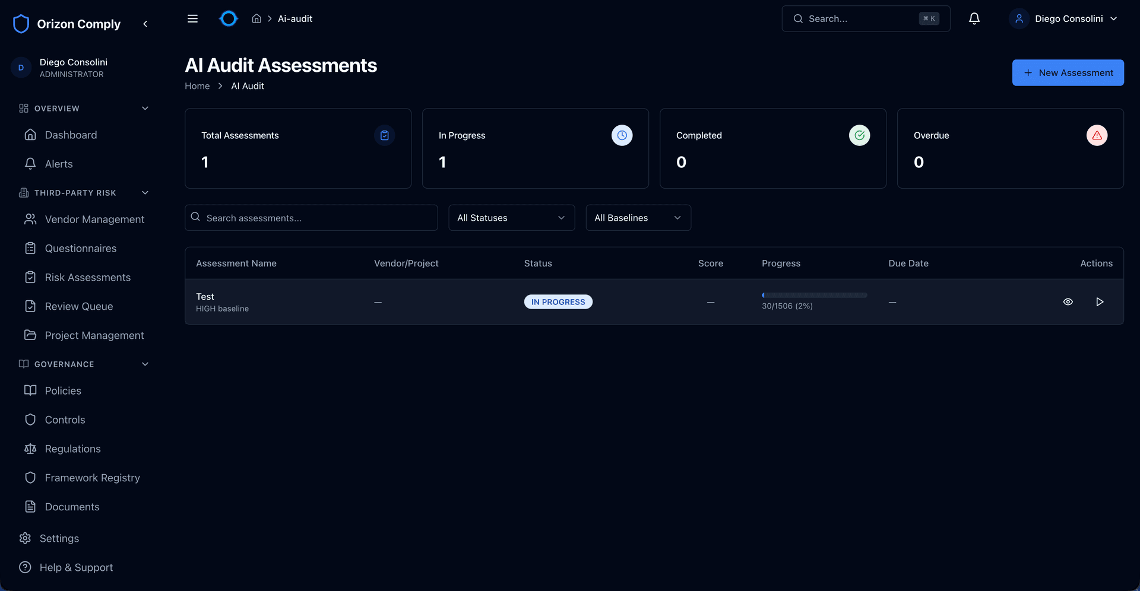Toggle the sidebar collapse arrow
The width and height of the screenshot is (1140, 591).
point(145,24)
